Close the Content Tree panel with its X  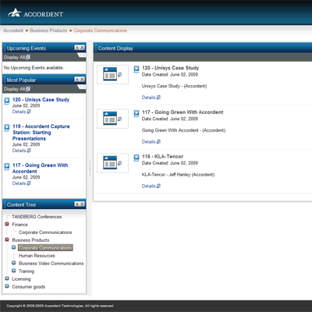[82, 204]
